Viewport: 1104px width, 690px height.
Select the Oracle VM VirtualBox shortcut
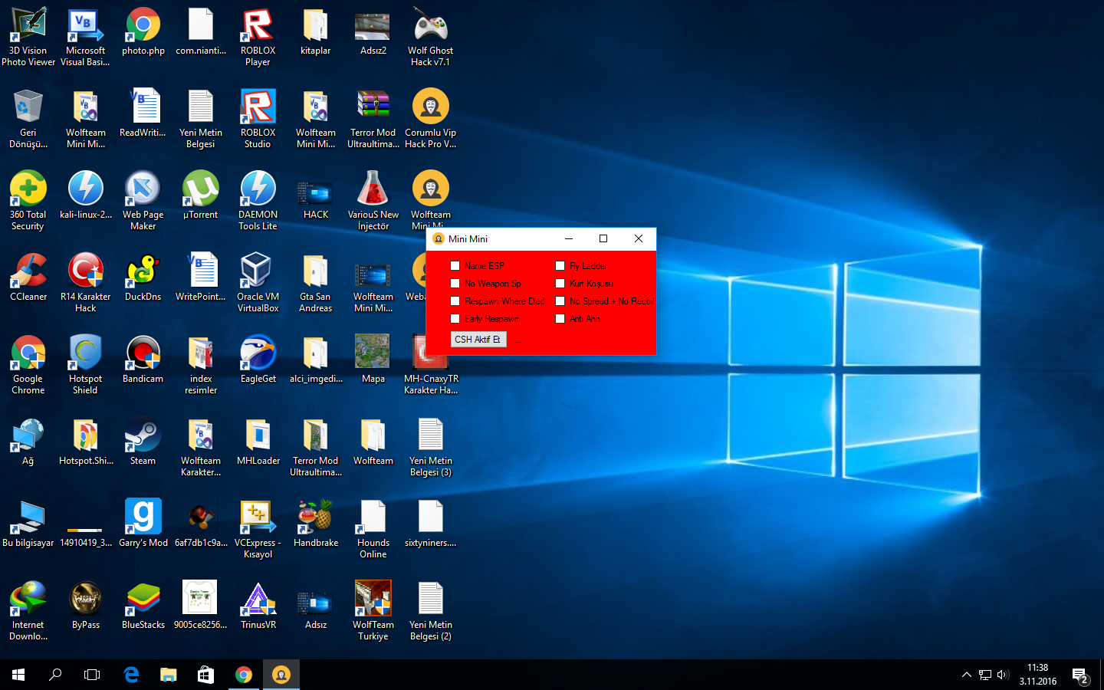click(258, 283)
